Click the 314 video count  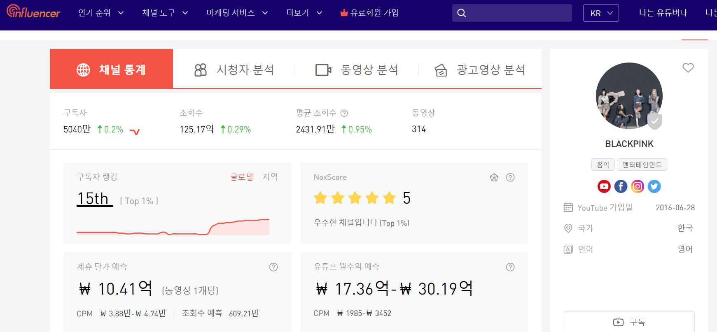point(419,129)
